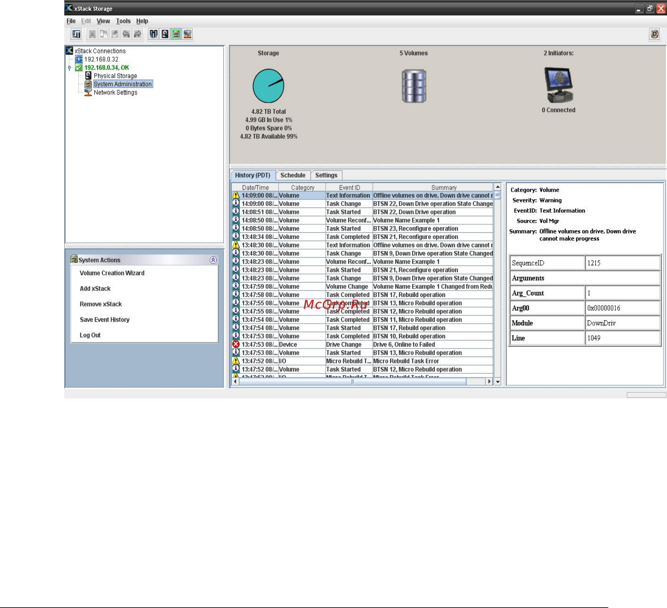Image resolution: width=667 pixels, height=608 pixels.
Task: Click the connection icon beside 192.168.0.32
Action: (x=79, y=59)
